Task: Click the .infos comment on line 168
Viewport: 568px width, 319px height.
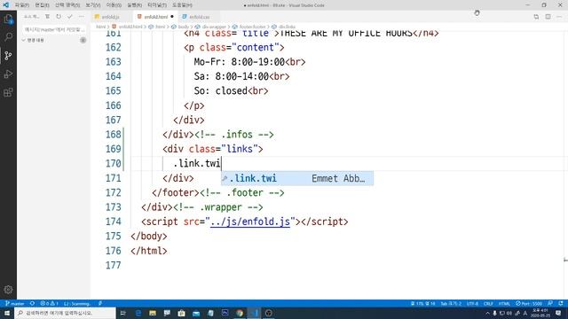Action: coord(234,135)
